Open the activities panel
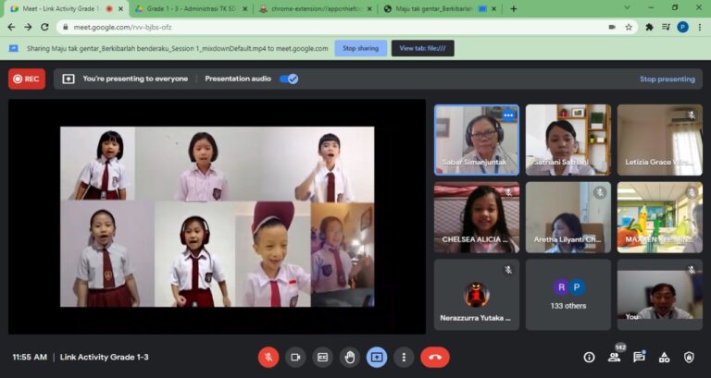This screenshot has height=378, width=711. click(x=664, y=357)
